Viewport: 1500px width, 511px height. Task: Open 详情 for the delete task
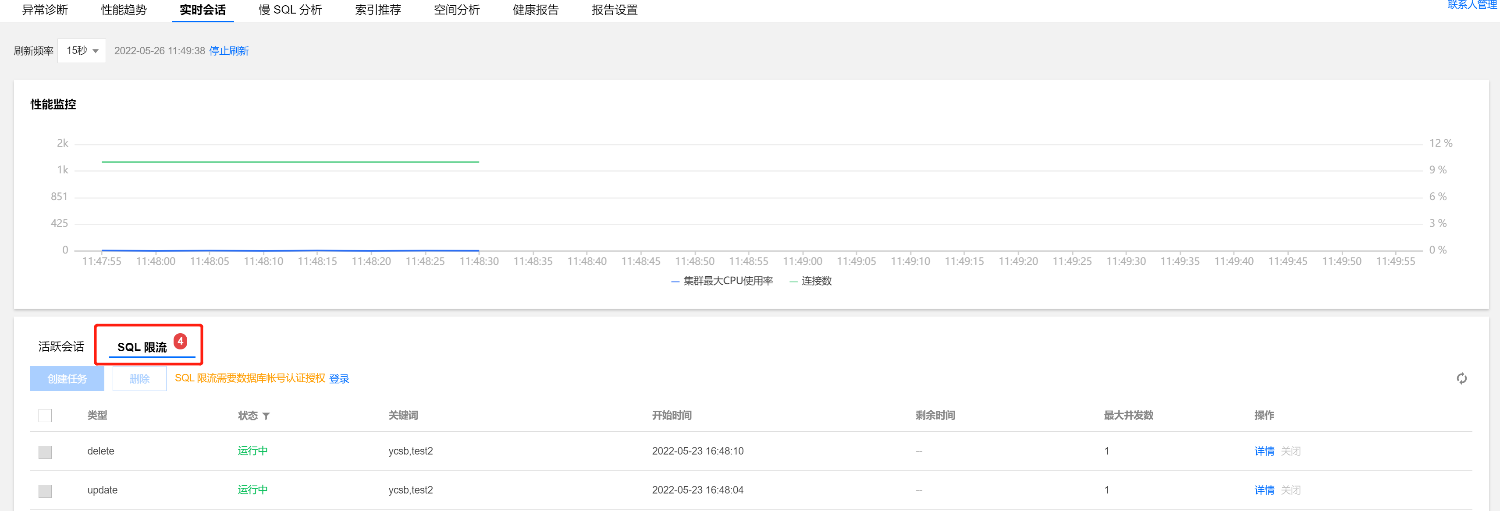click(1264, 451)
